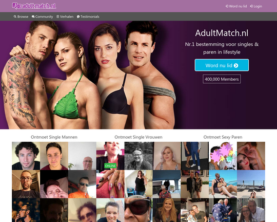
Task: Open the Community menu item
Action: (43, 16)
